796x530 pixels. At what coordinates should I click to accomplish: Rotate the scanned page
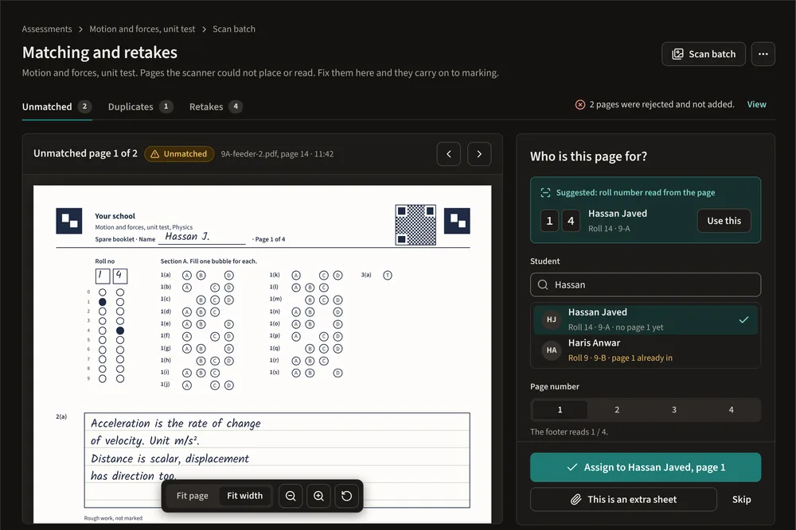tap(347, 496)
